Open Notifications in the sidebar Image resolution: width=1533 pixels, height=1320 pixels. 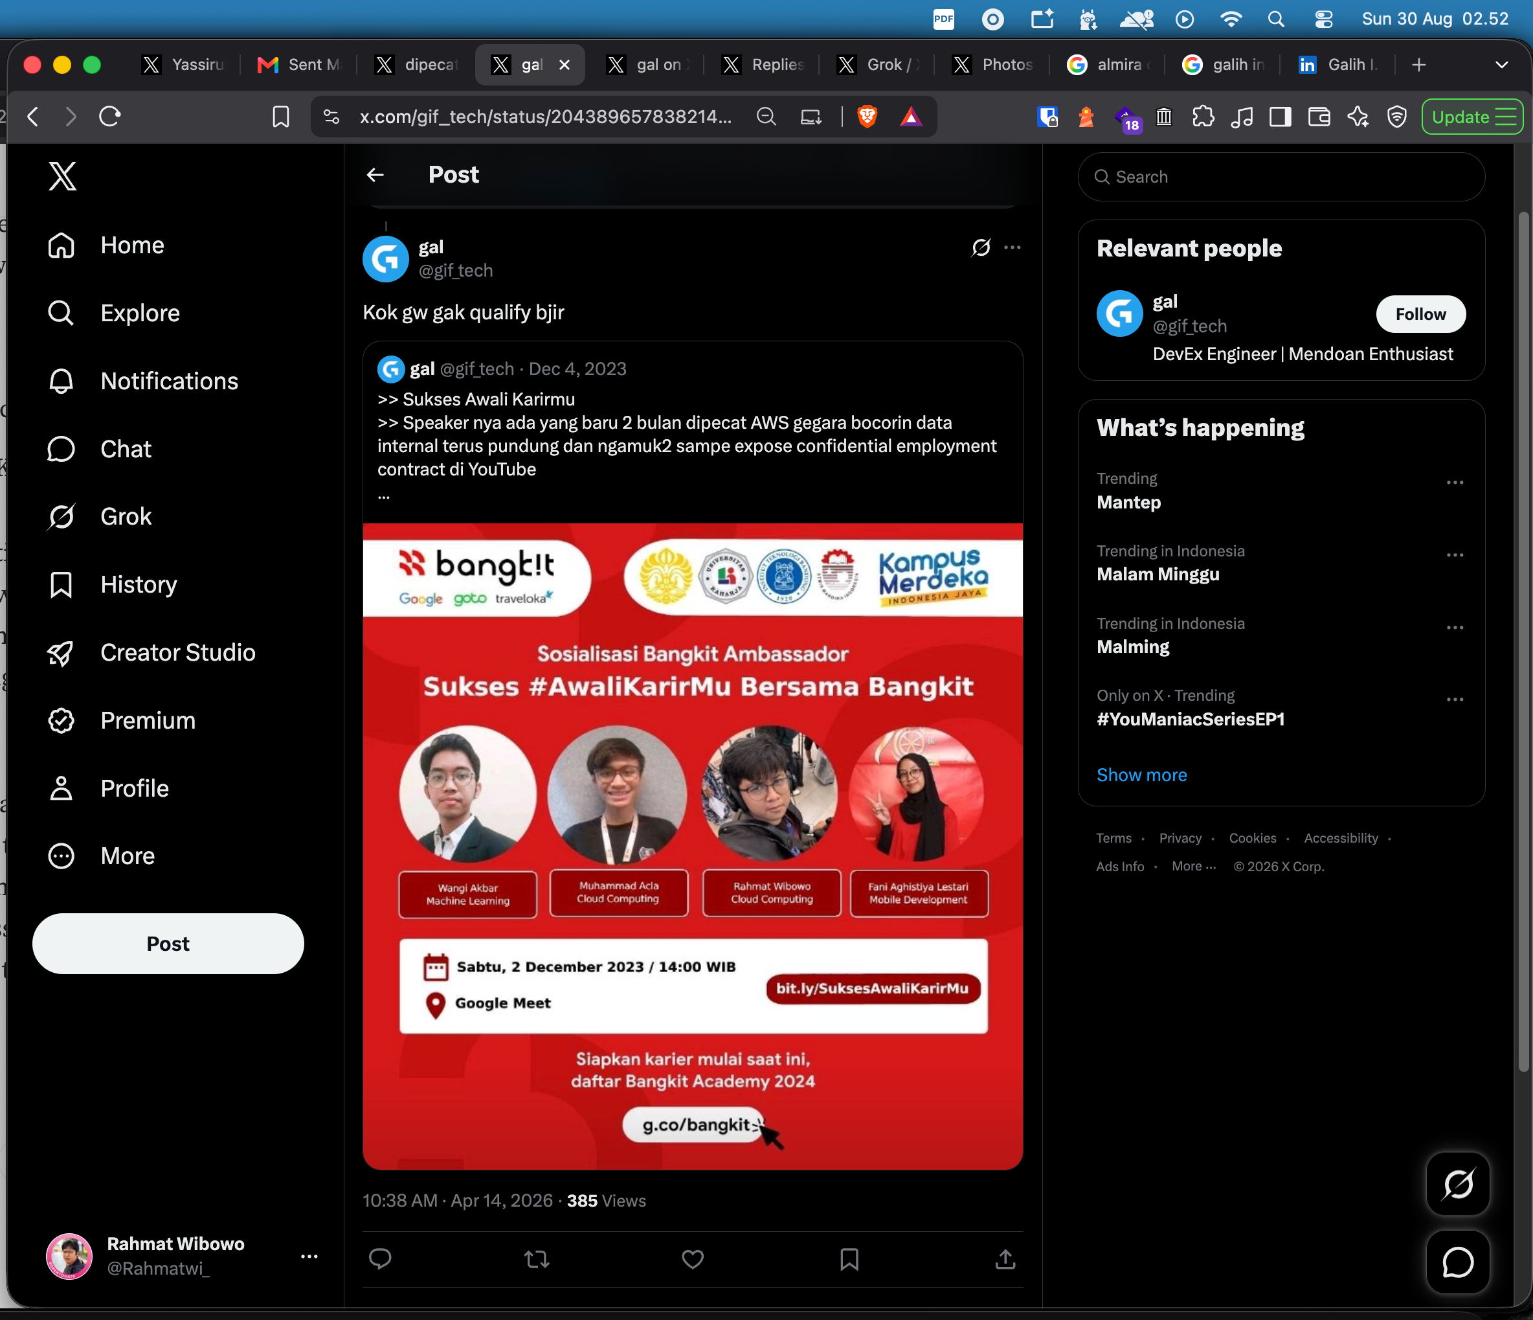pyautogui.click(x=143, y=381)
